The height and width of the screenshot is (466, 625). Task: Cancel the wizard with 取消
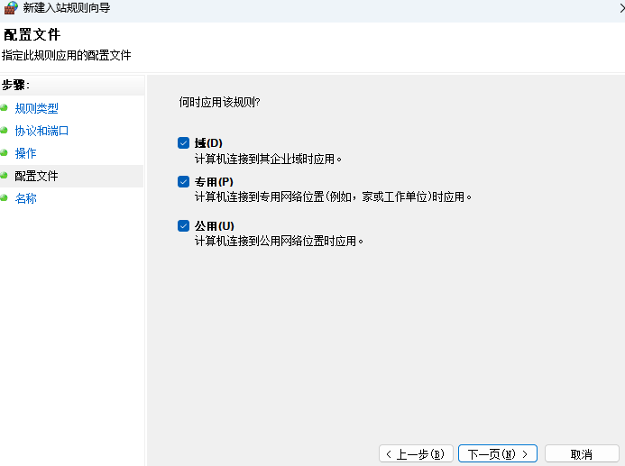pos(582,453)
